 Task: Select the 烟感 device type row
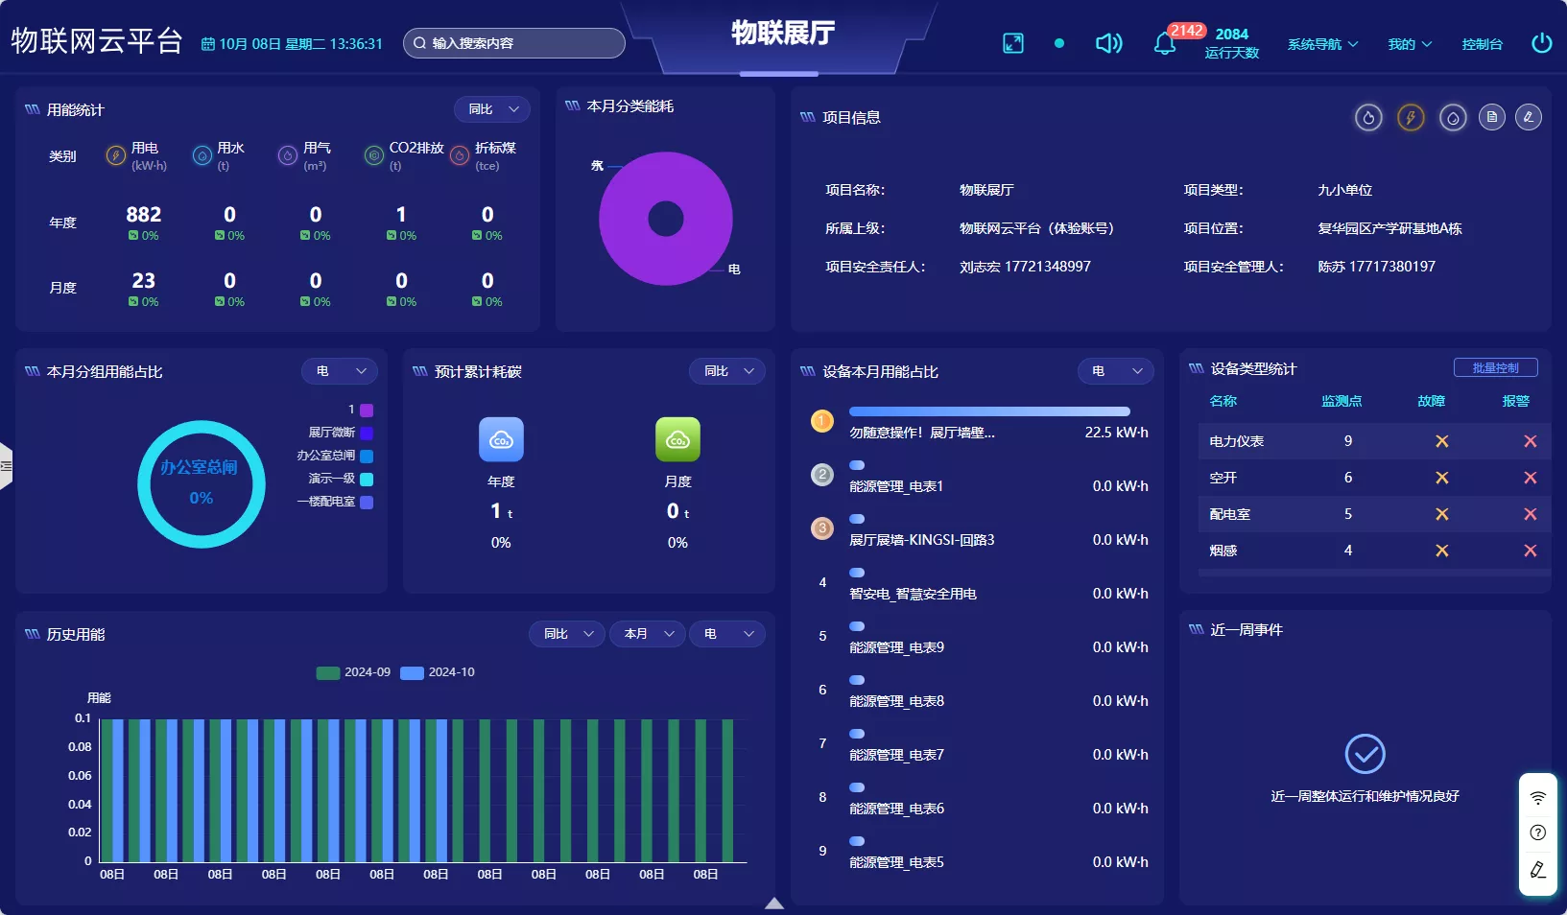point(1374,551)
